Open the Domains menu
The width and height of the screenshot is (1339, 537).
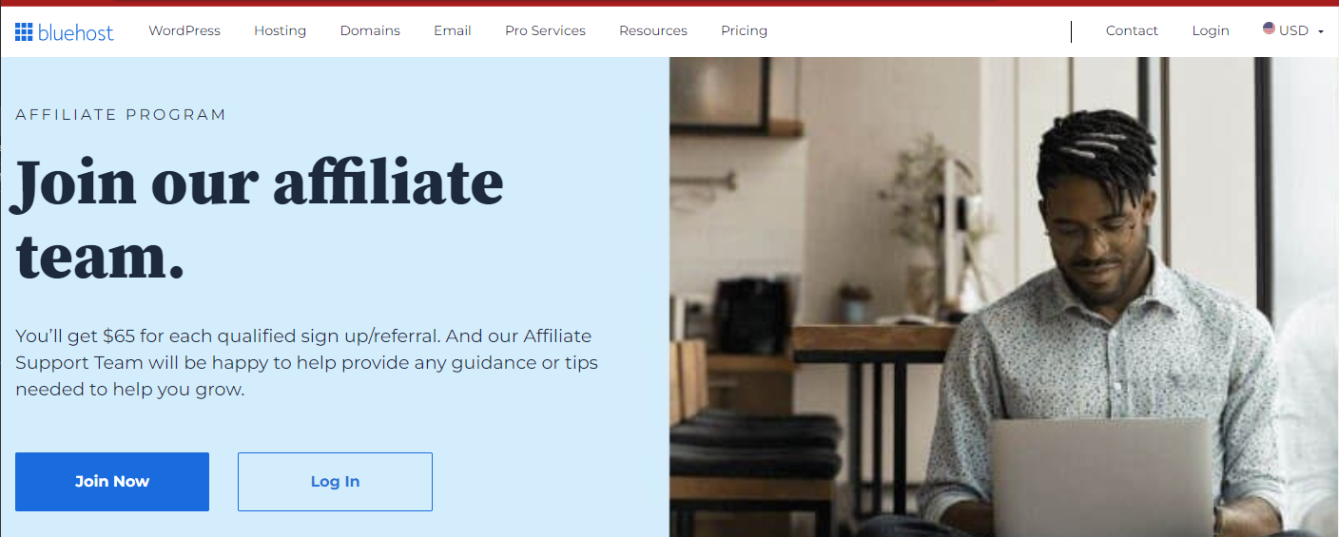(x=370, y=30)
